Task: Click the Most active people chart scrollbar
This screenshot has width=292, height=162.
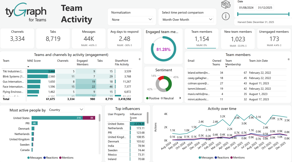Action: coord(100,118)
